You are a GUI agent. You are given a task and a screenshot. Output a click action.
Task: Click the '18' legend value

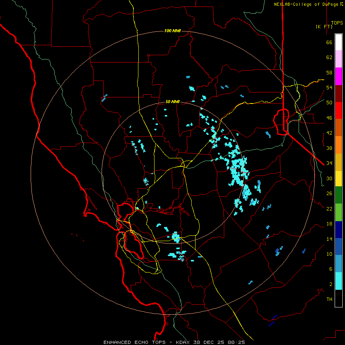click(x=329, y=224)
